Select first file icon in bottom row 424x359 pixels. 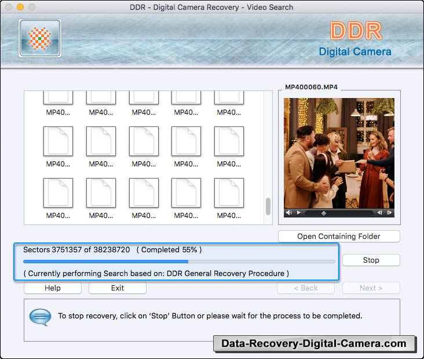pyautogui.click(x=58, y=193)
